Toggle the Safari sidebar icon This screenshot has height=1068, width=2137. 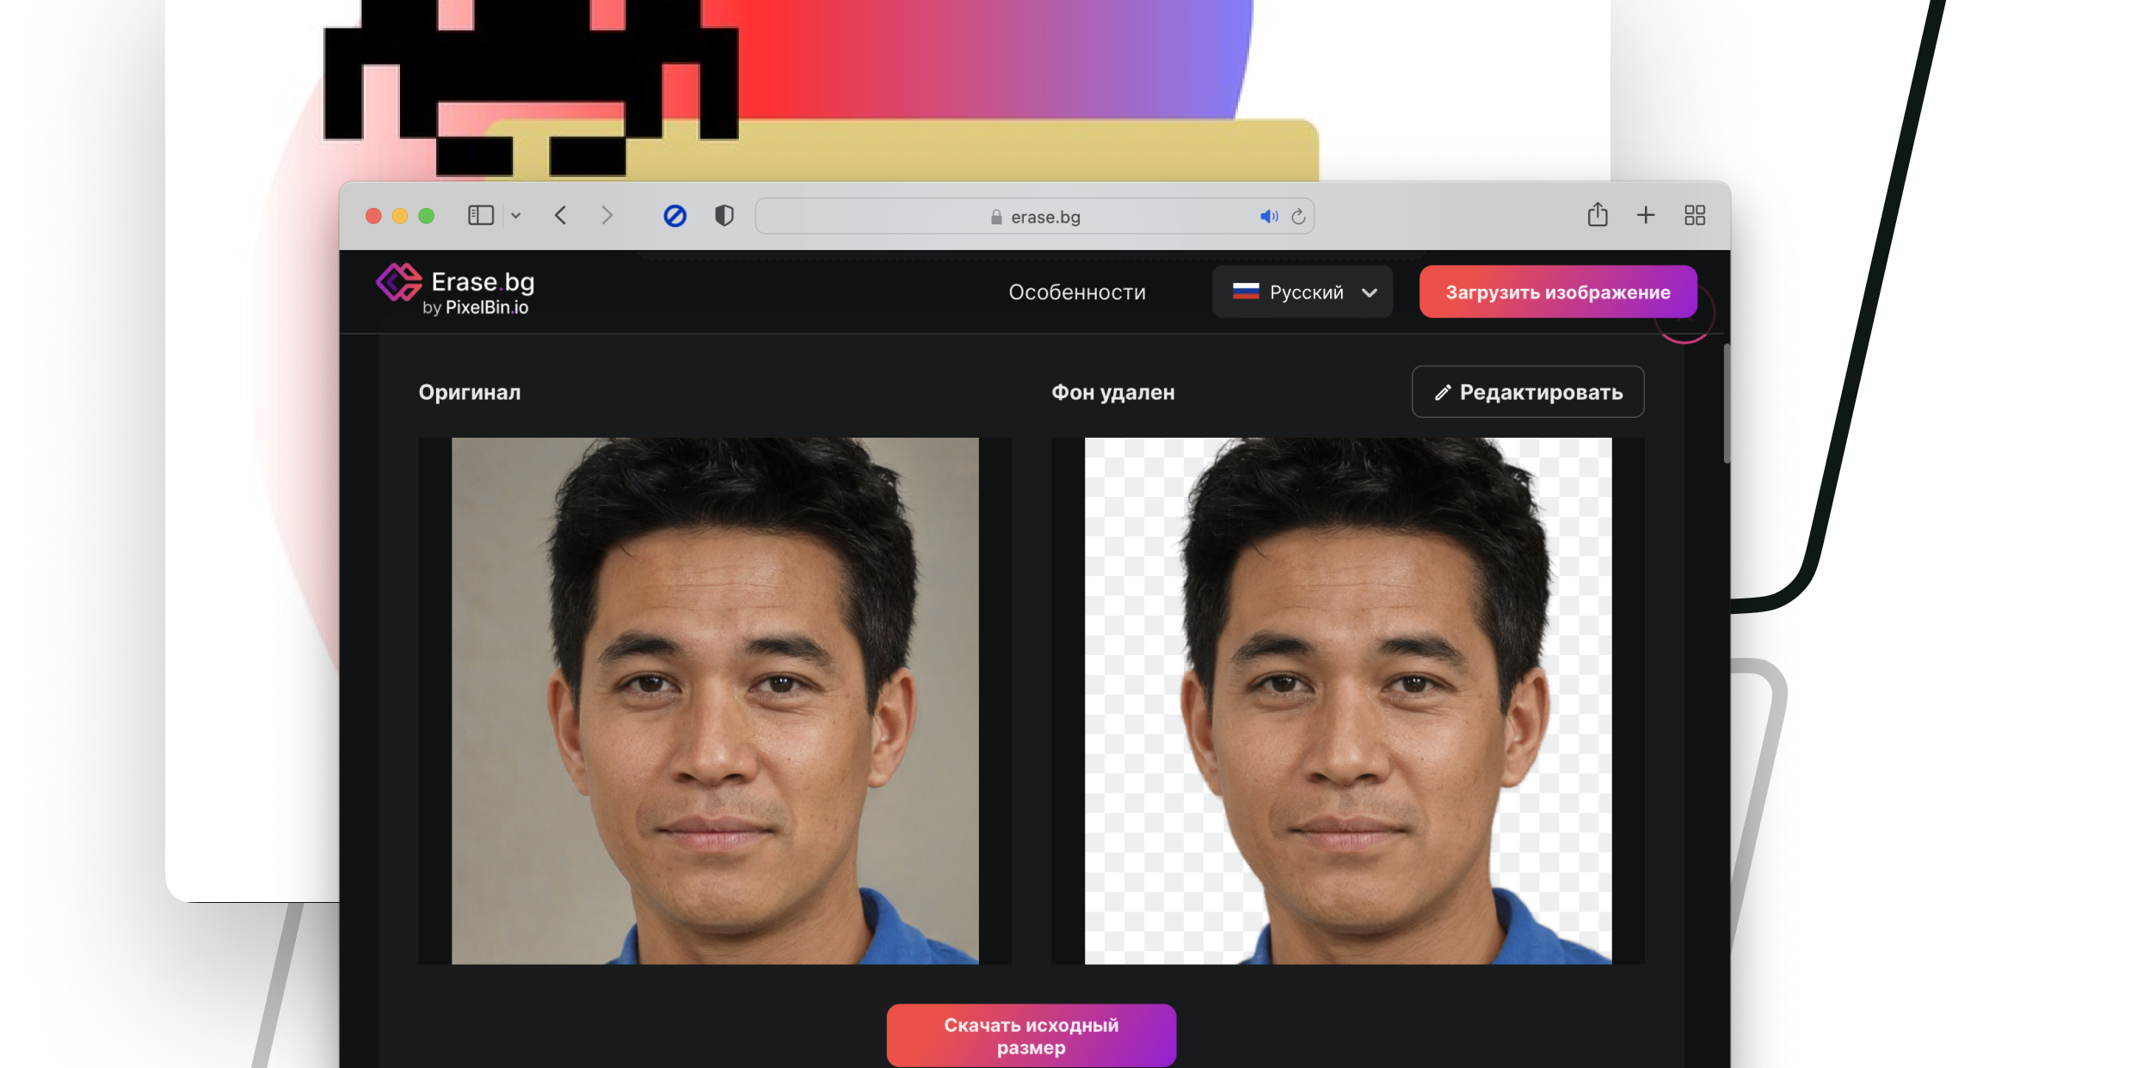pos(480,215)
